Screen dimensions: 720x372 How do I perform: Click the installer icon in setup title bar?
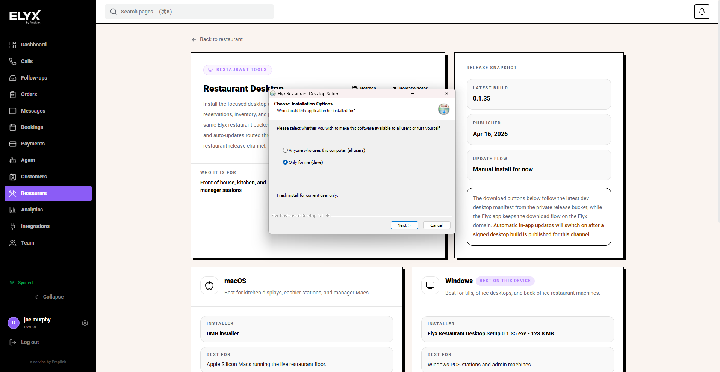pos(273,94)
